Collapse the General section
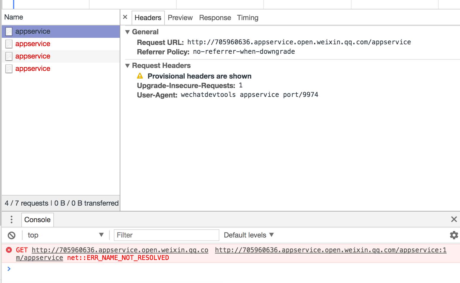The image size is (460, 283). (x=127, y=32)
